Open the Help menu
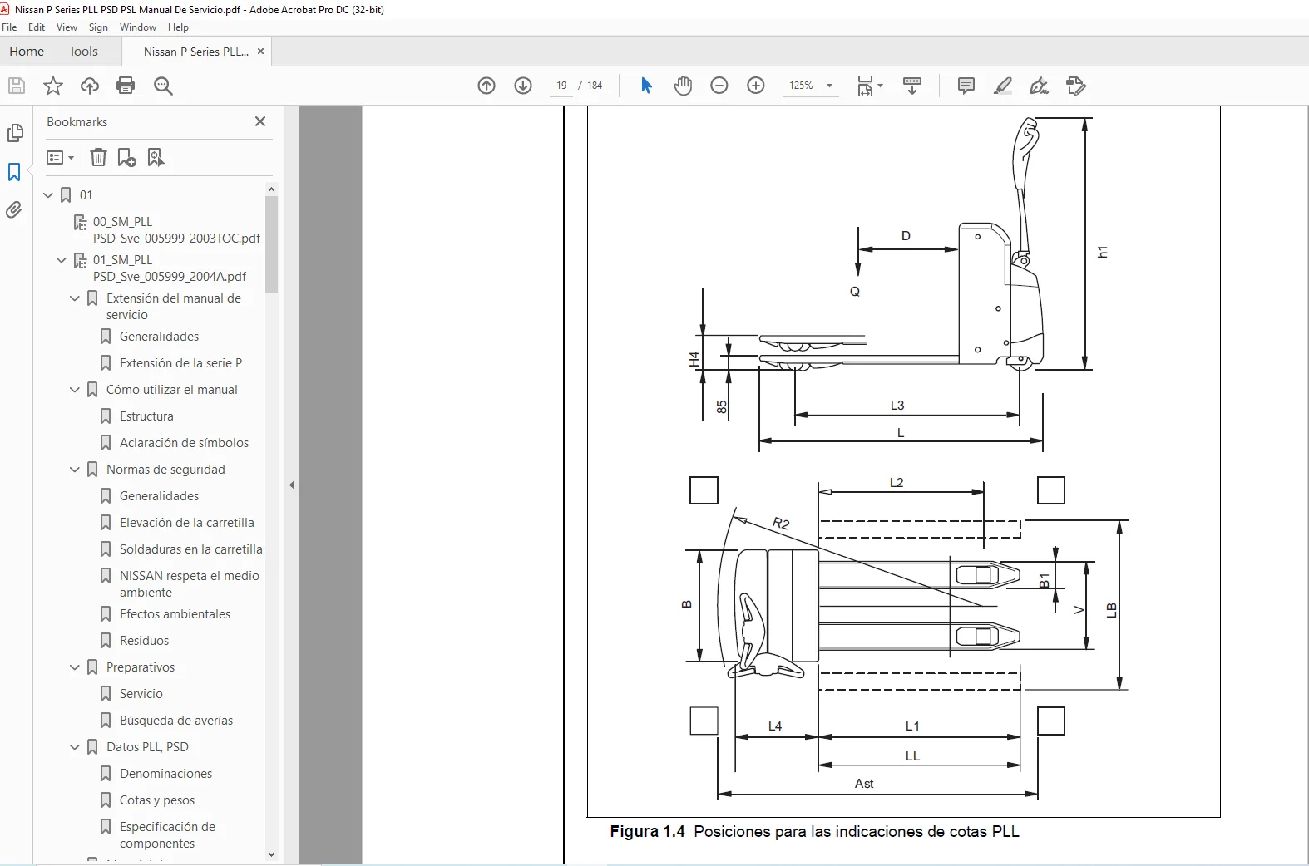 [x=178, y=27]
